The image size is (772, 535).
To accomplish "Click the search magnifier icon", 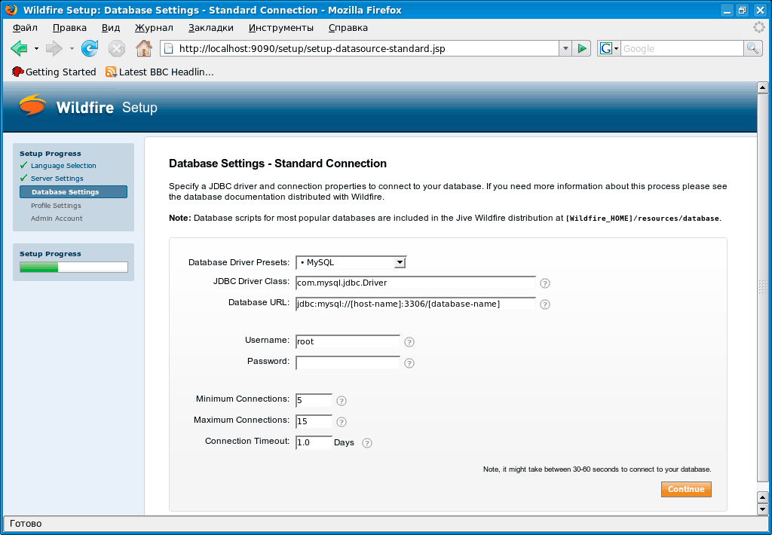I will tap(753, 48).
